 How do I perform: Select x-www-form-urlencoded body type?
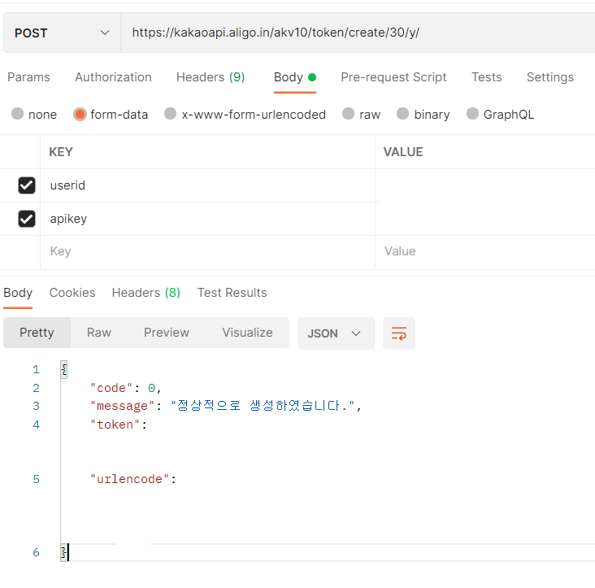245,114
